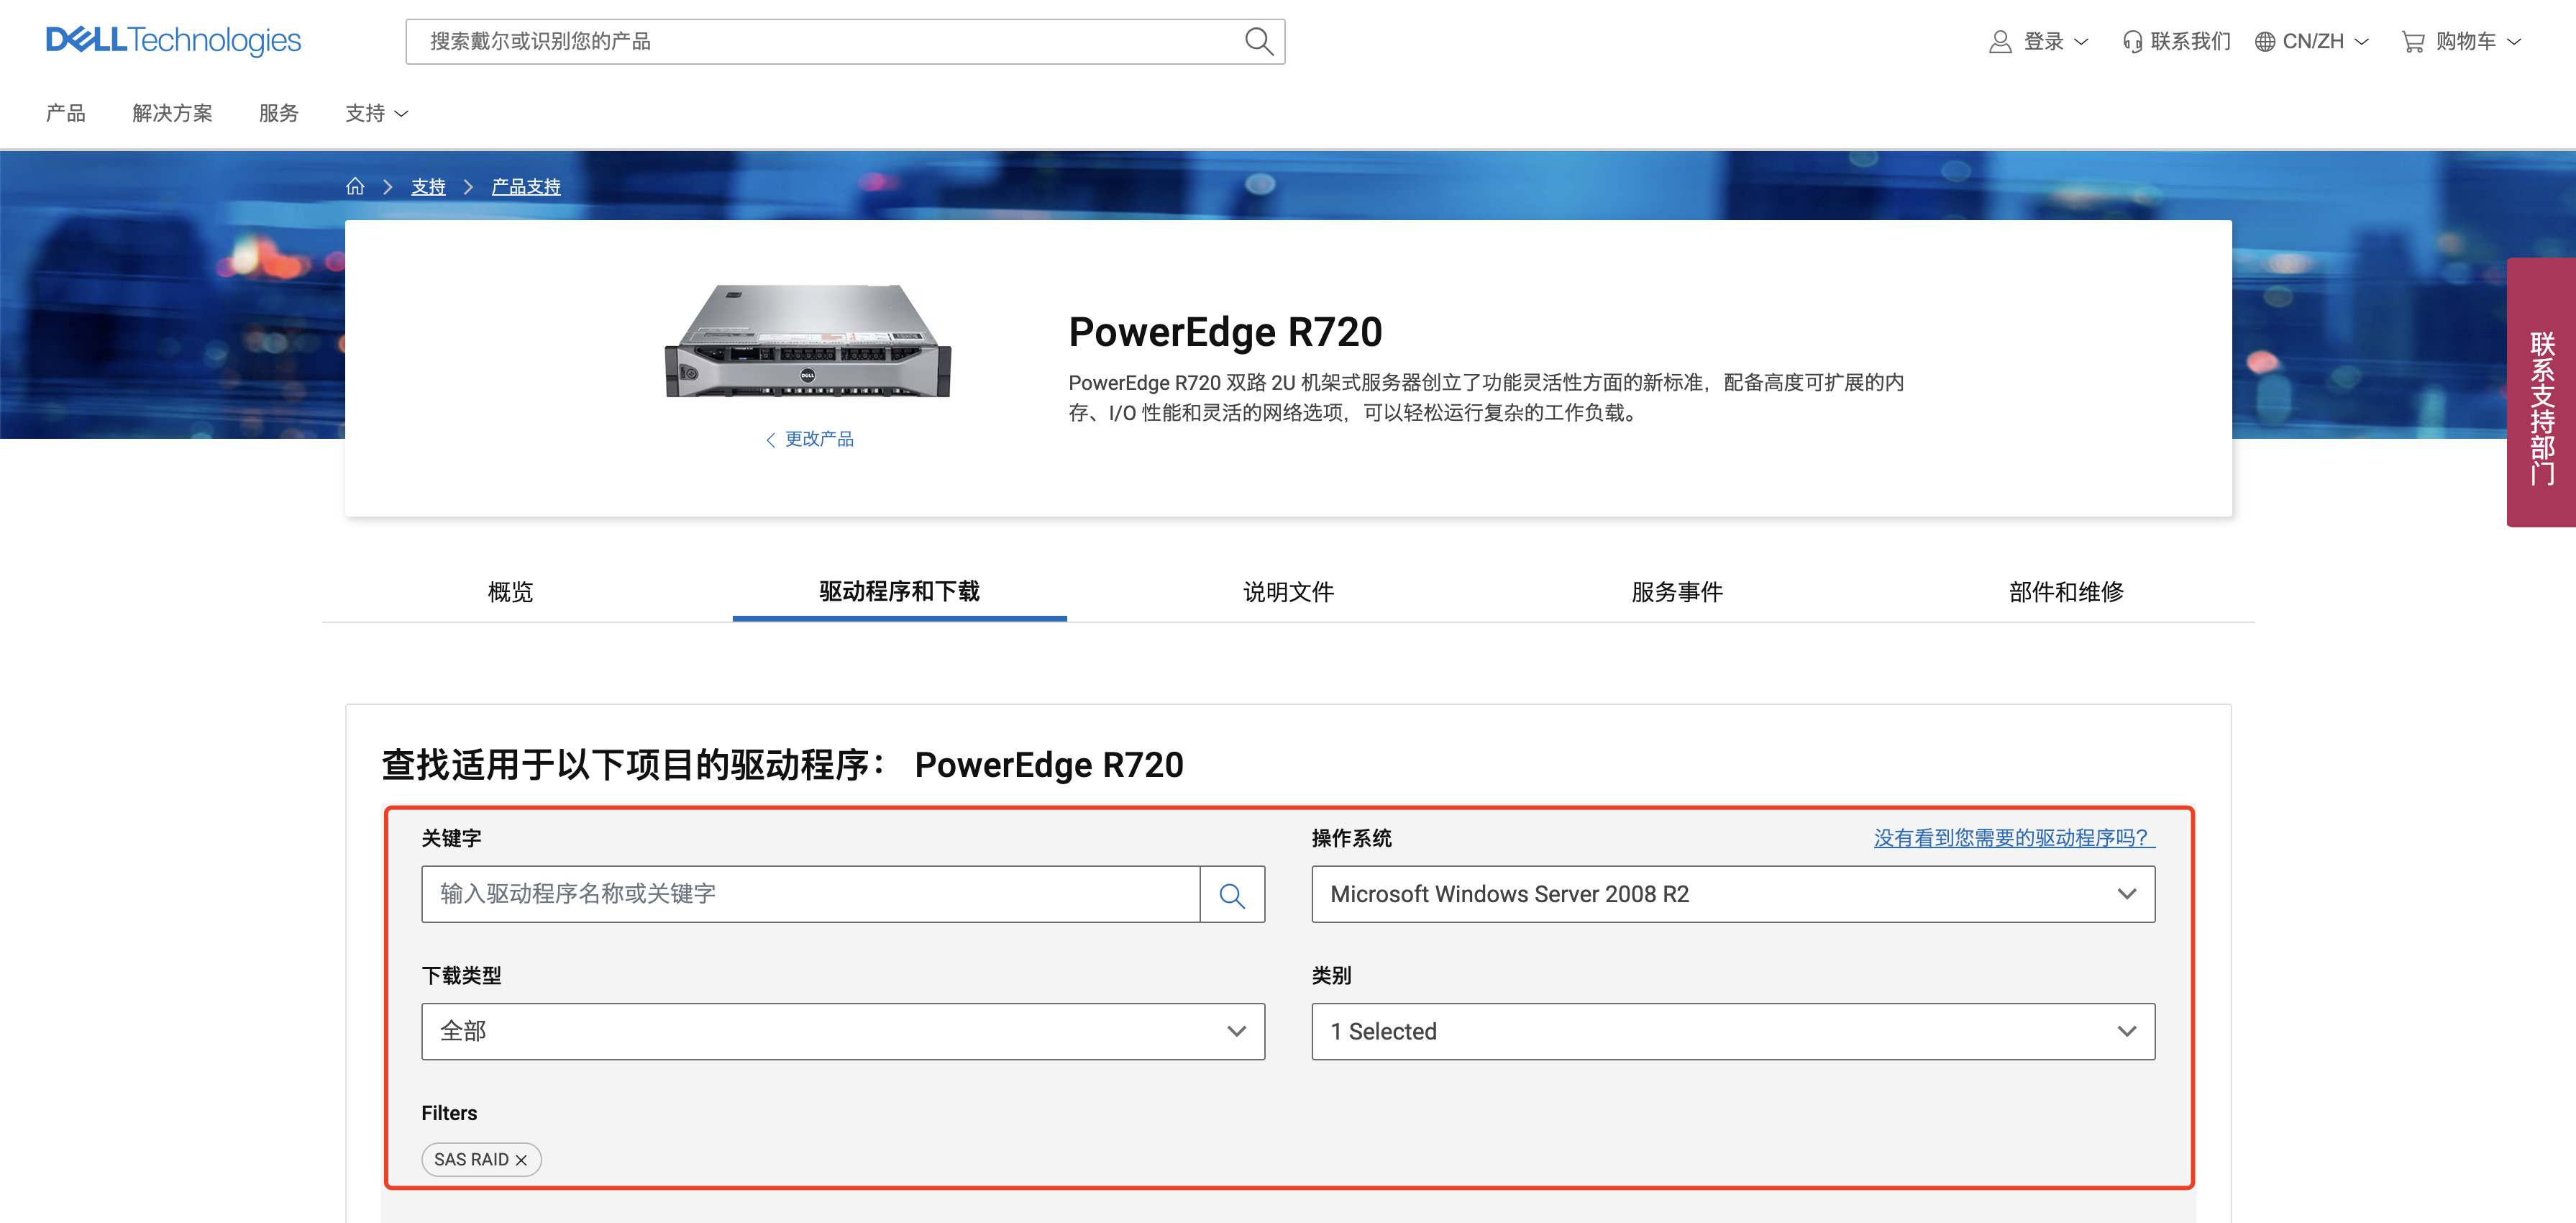Click the Dell Technologies logo
Viewport: 2576px width, 1223px height.
pyautogui.click(x=173, y=40)
